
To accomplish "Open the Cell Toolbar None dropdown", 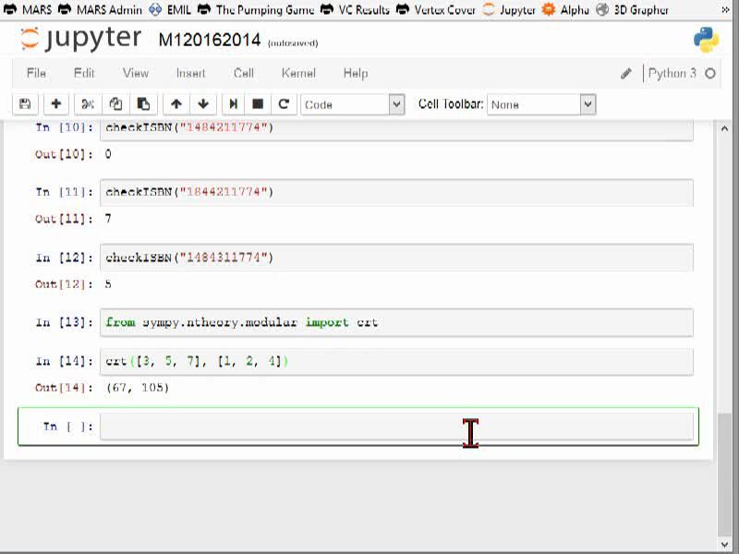I will 541,104.
